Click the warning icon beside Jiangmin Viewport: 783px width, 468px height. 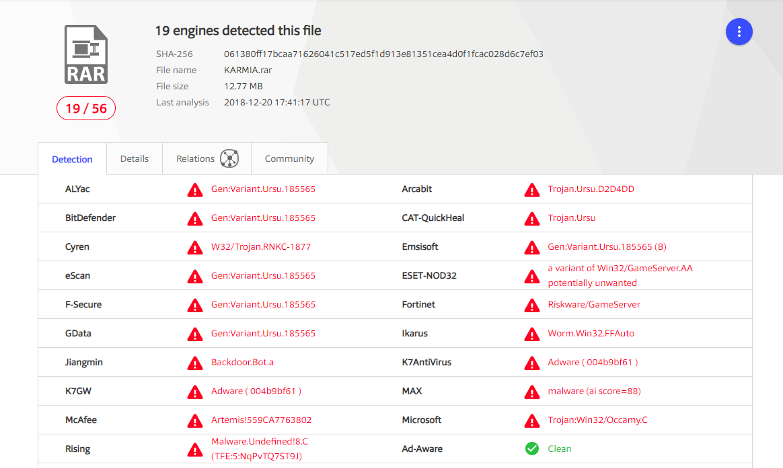point(195,363)
